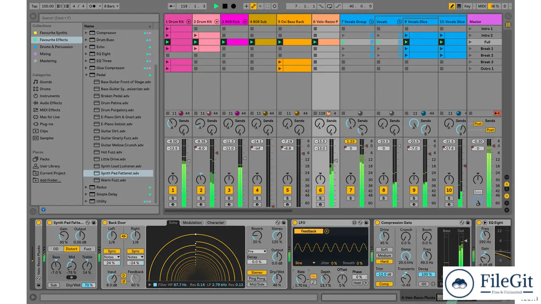Select Hot Fuzz.adv preset

click(x=111, y=152)
